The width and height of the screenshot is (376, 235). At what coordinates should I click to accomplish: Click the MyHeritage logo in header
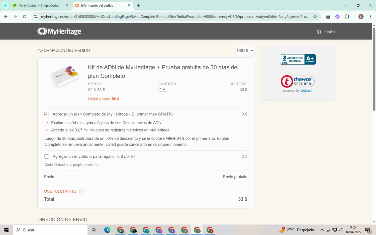[x=59, y=31]
